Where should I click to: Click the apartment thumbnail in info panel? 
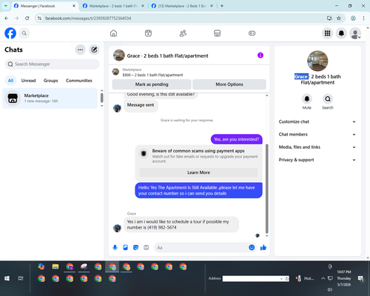coord(317,61)
